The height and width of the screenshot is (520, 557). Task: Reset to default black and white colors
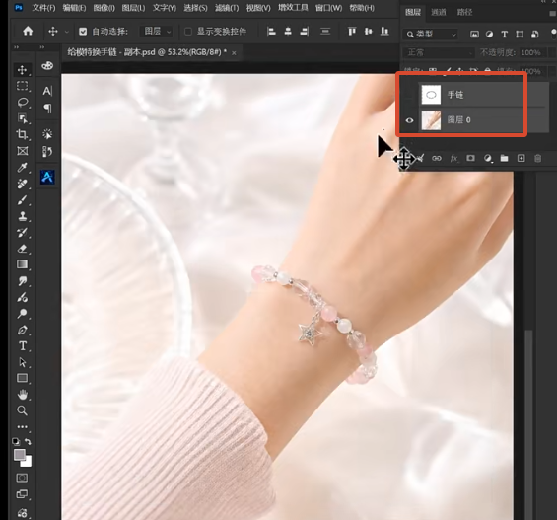coord(16,441)
